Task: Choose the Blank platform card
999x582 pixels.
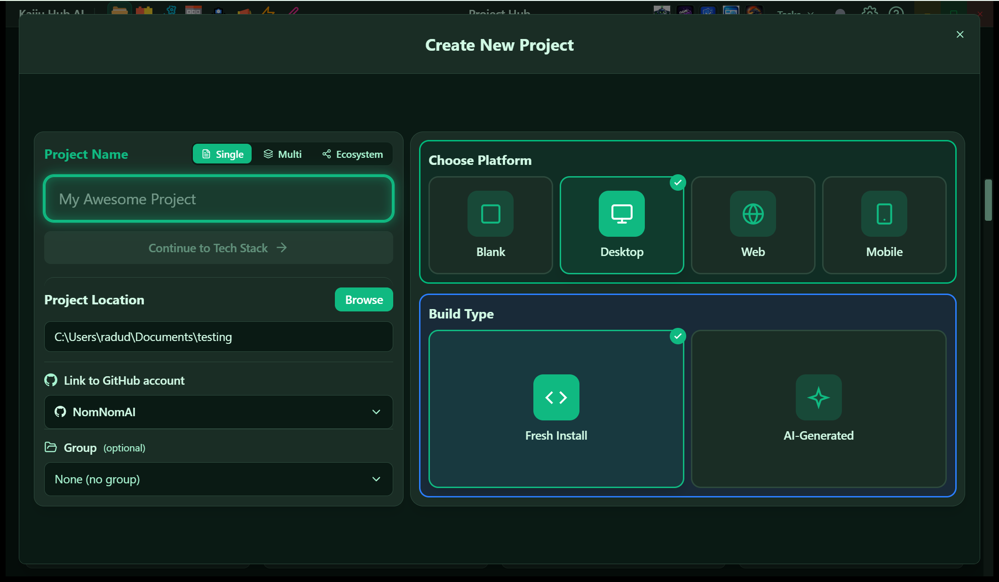Action: pyautogui.click(x=491, y=225)
